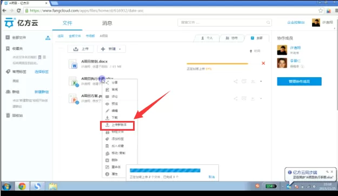Expand more-options arrow on the xlsx row

[261, 82]
